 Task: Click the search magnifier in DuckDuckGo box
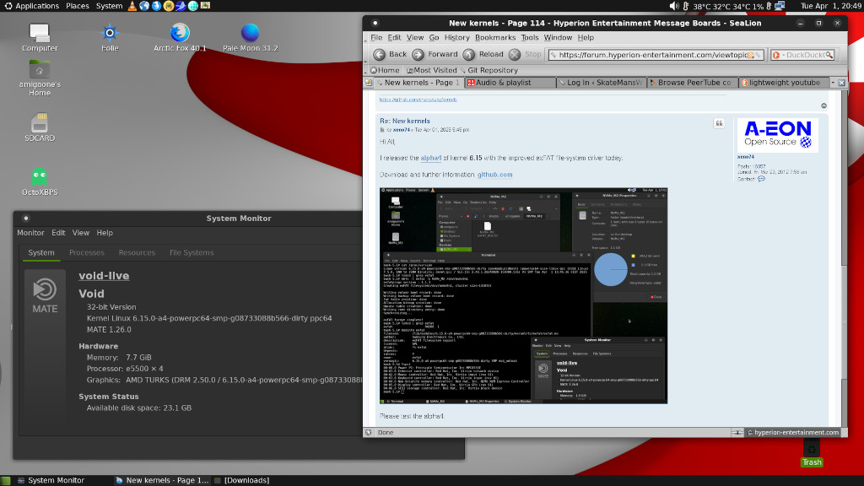(829, 55)
